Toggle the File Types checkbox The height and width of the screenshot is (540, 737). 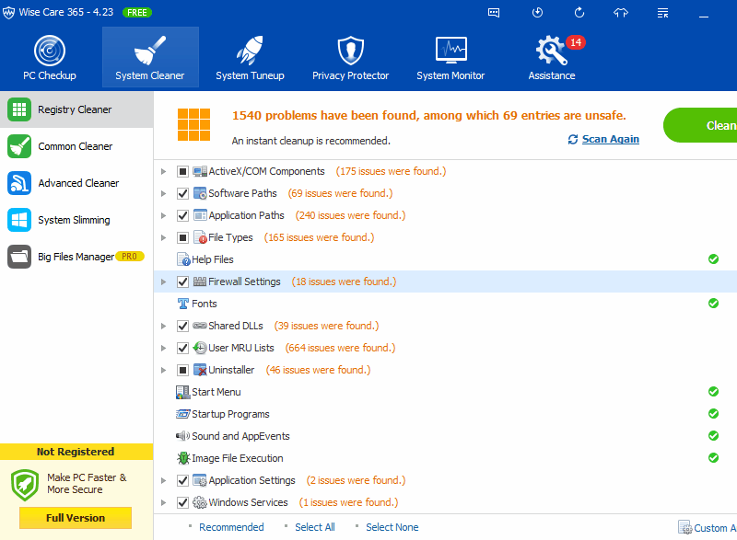click(x=182, y=238)
